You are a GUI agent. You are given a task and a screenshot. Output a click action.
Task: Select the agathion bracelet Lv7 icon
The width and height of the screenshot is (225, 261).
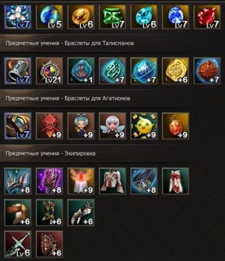pos(18,126)
